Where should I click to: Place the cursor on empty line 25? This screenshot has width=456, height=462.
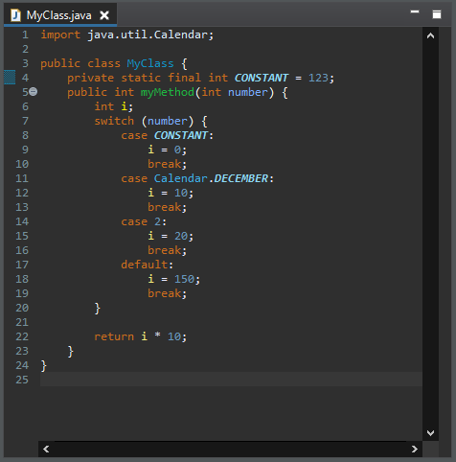tap(231, 380)
